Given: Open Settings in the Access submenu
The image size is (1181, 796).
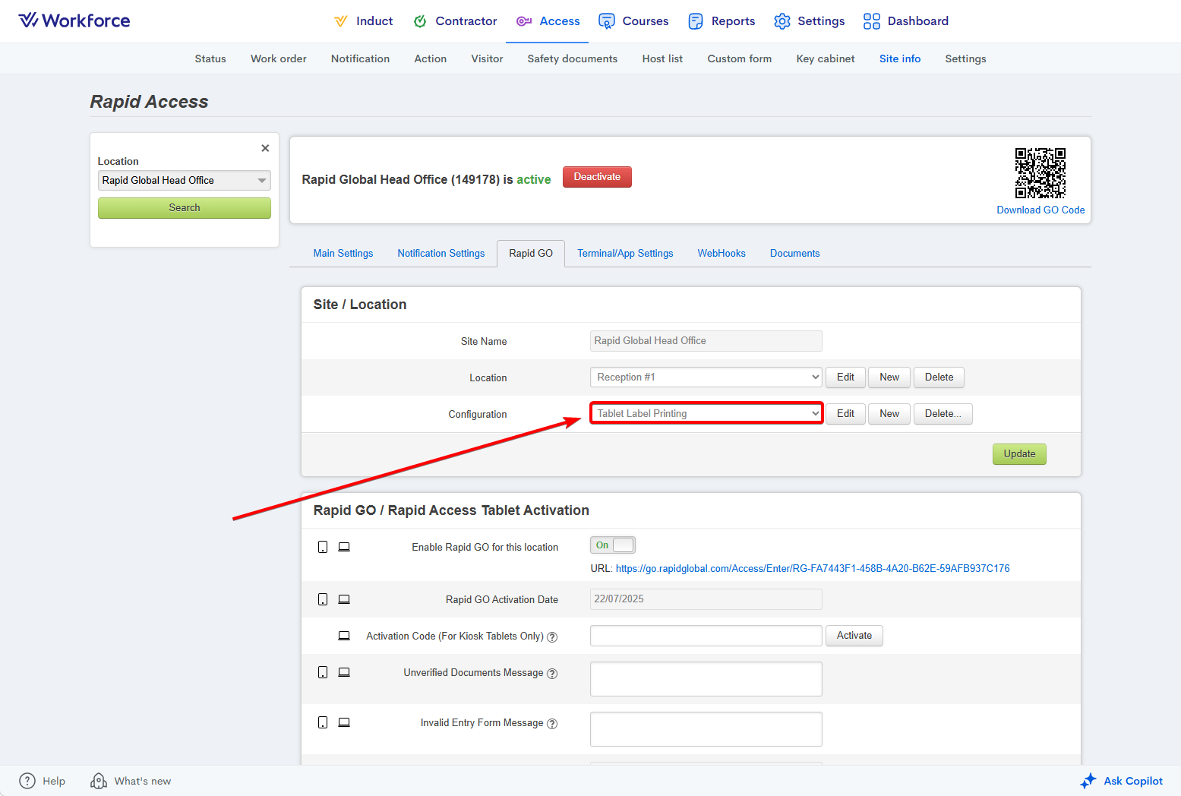Looking at the screenshot, I should click(x=965, y=58).
